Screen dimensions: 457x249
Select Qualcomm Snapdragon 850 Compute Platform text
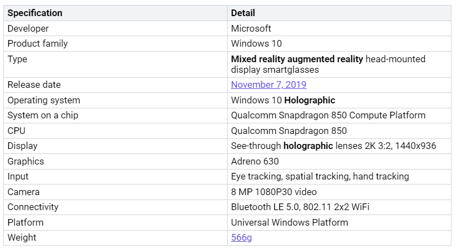point(328,115)
